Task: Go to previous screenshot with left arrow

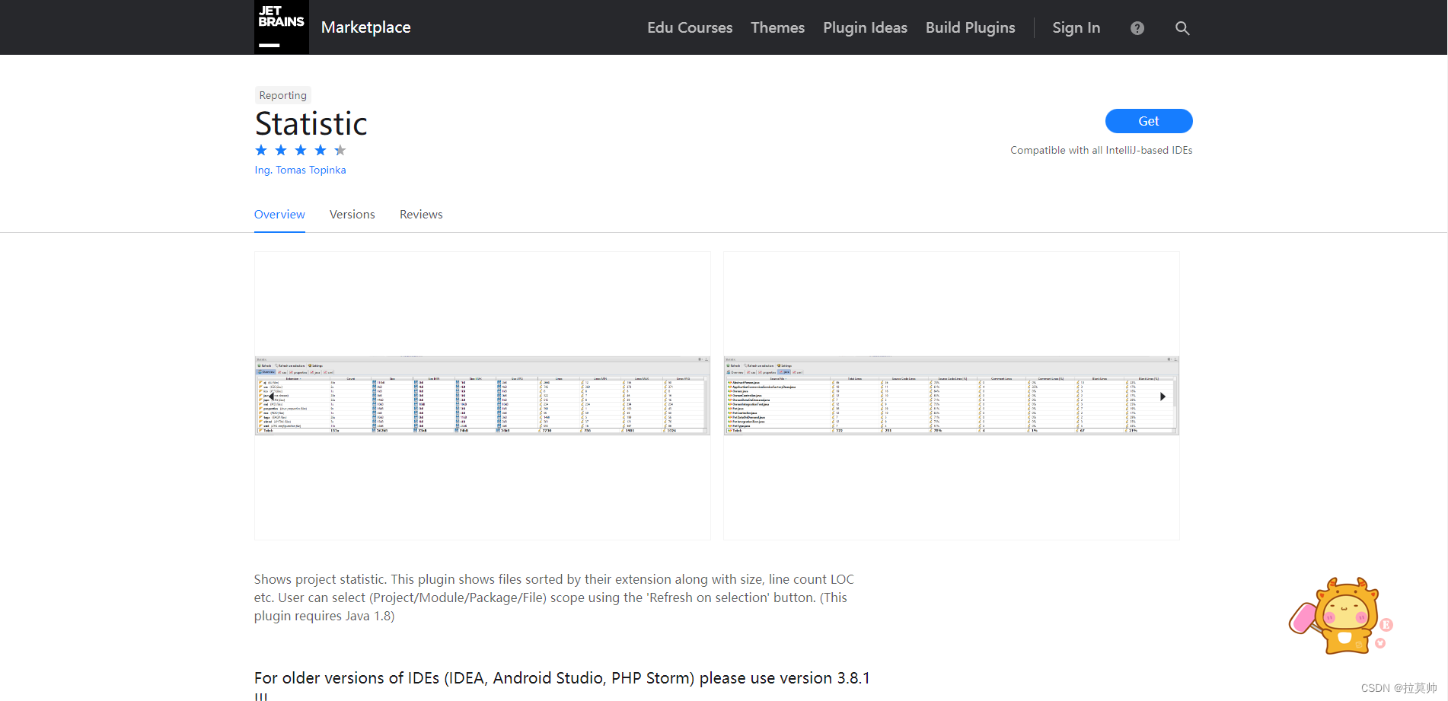Action: coord(271,397)
